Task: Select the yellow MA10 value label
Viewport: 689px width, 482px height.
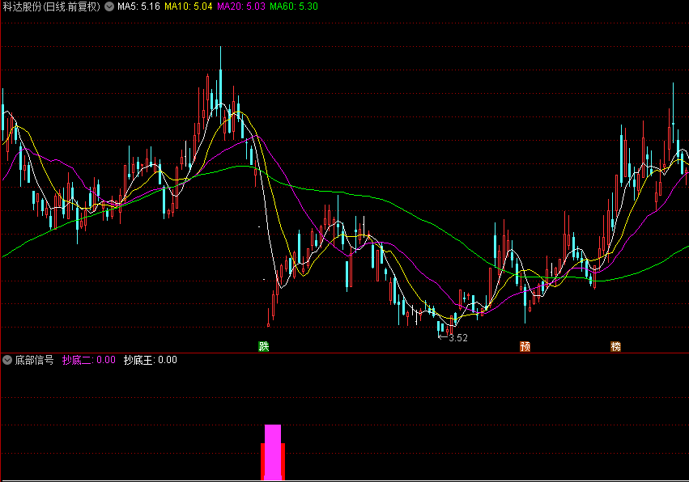Action: pos(189,6)
